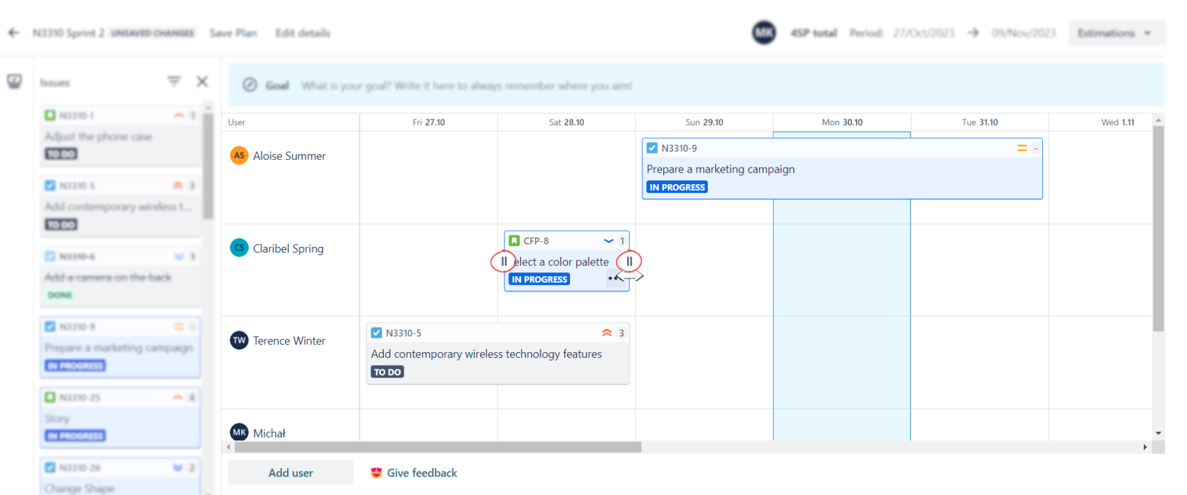Click the IN PROGRESS badge on sidebar N3310-25
The height and width of the screenshot is (495, 1187).
75,436
